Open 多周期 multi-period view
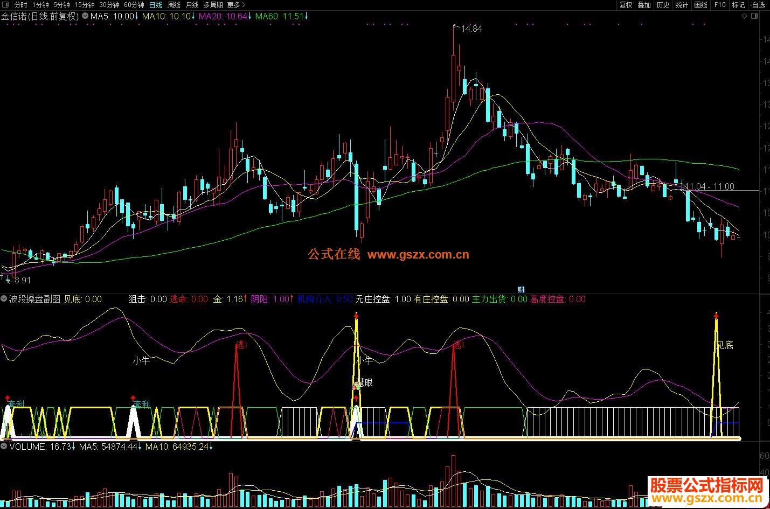Image resolution: width=770 pixels, height=509 pixels. coord(213,5)
